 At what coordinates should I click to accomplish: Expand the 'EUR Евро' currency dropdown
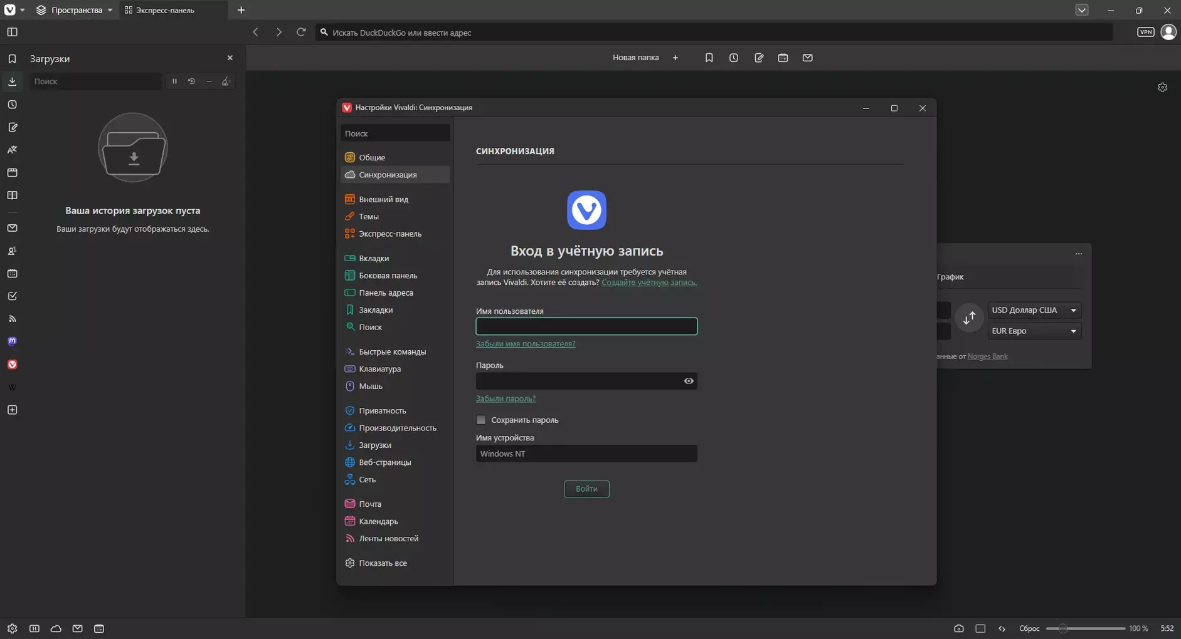[x=1034, y=331]
